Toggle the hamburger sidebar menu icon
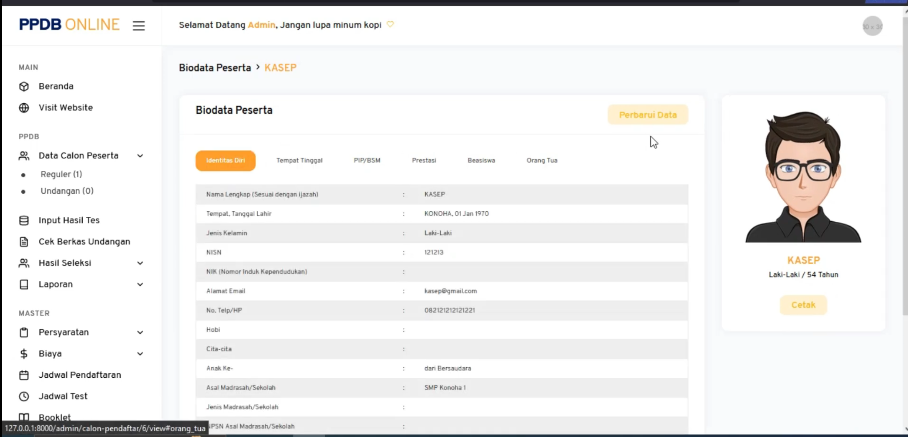 (x=138, y=26)
